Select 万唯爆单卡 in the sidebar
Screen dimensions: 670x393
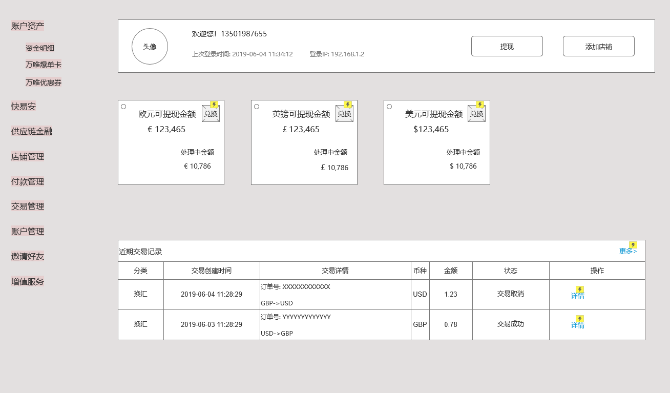click(44, 65)
